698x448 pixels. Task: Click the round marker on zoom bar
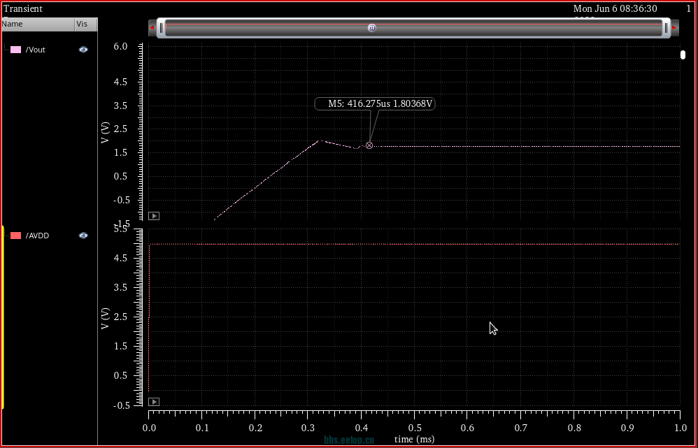click(371, 28)
